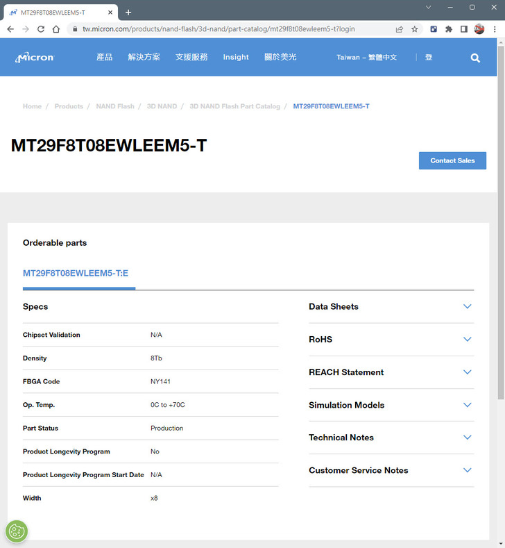Click the Micron logo
The width and height of the screenshot is (505, 548).
[x=35, y=58]
